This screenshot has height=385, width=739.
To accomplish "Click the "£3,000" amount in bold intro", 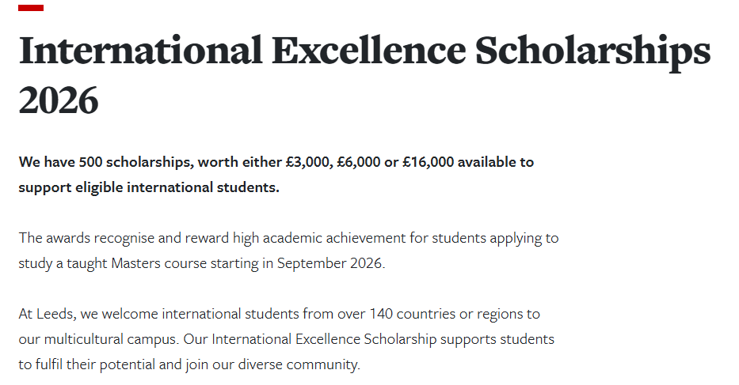I will 312,162.
